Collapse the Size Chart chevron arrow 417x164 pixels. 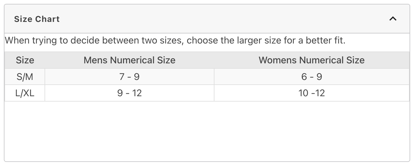[x=393, y=19]
